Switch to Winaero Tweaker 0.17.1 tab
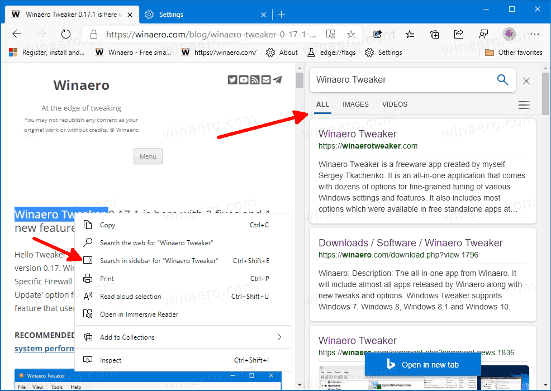 [72, 15]
